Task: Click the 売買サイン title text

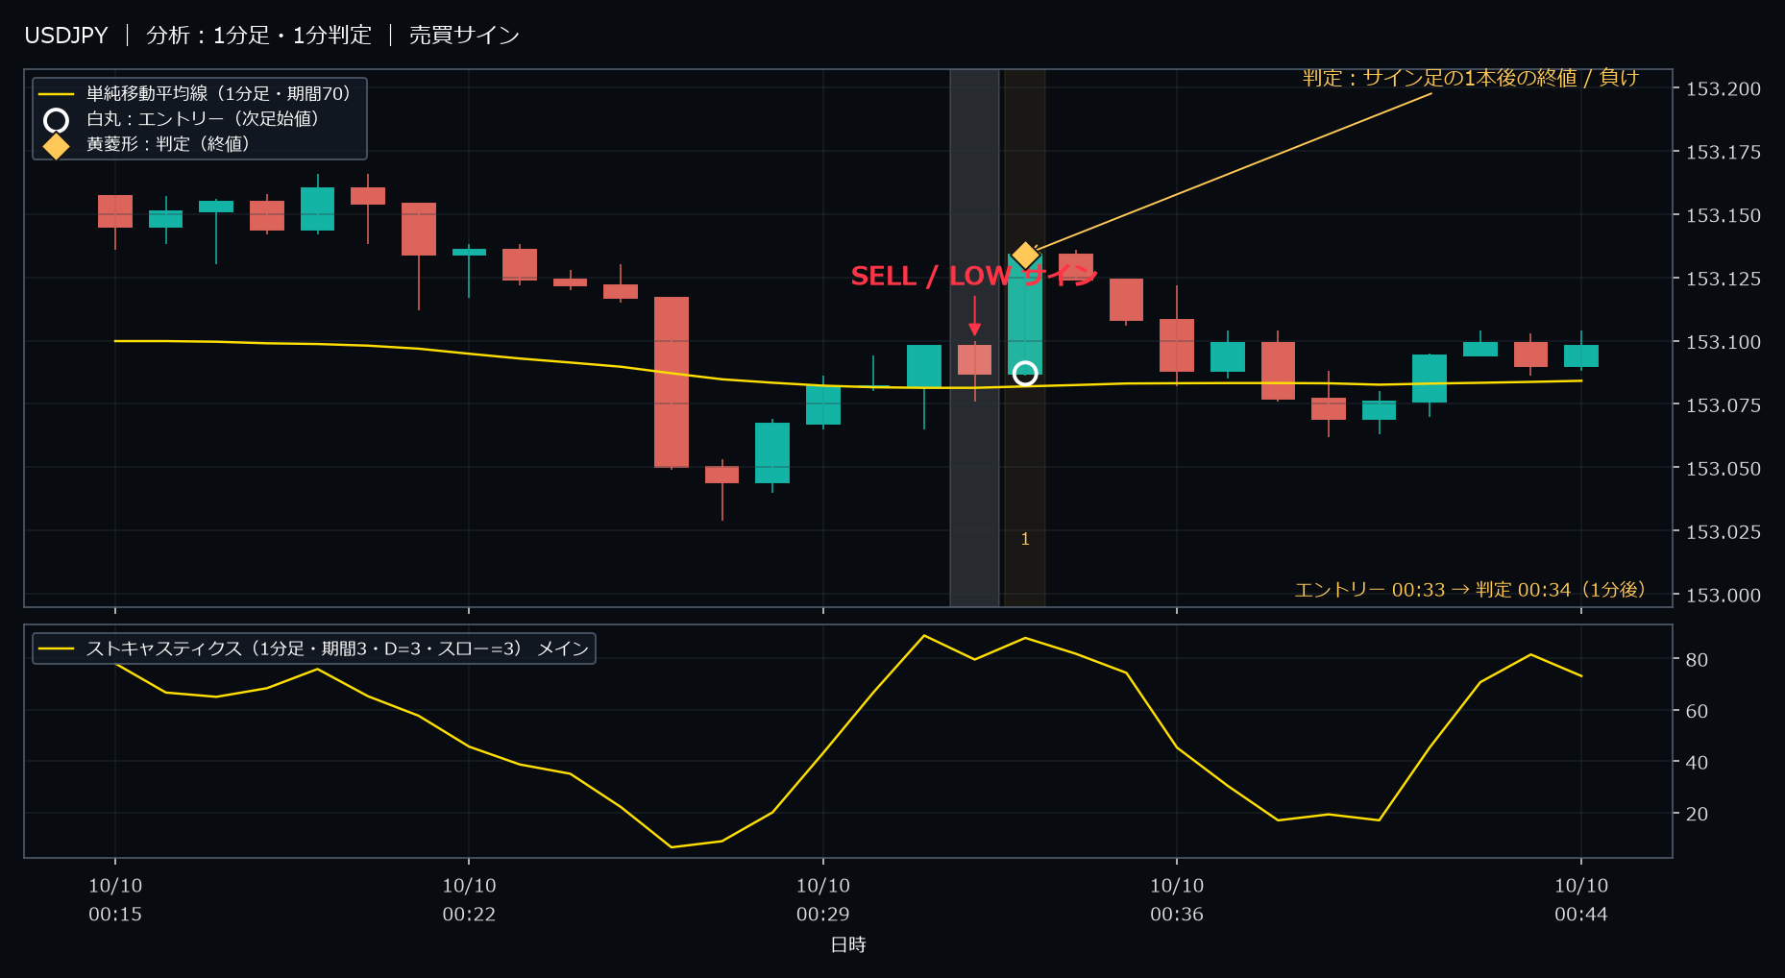Action: click(464, 36)
